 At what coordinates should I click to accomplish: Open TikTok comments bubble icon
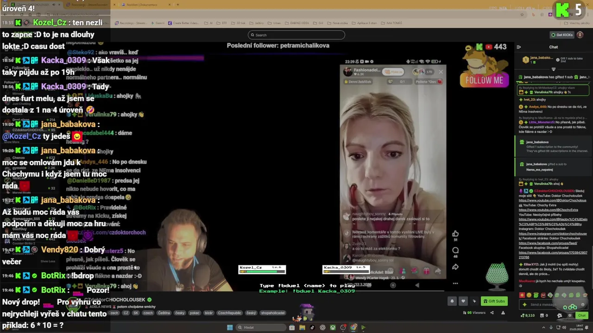click(x=455, y=250)
